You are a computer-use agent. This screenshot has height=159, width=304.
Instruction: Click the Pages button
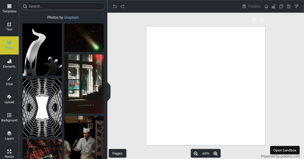pos(118,153)
